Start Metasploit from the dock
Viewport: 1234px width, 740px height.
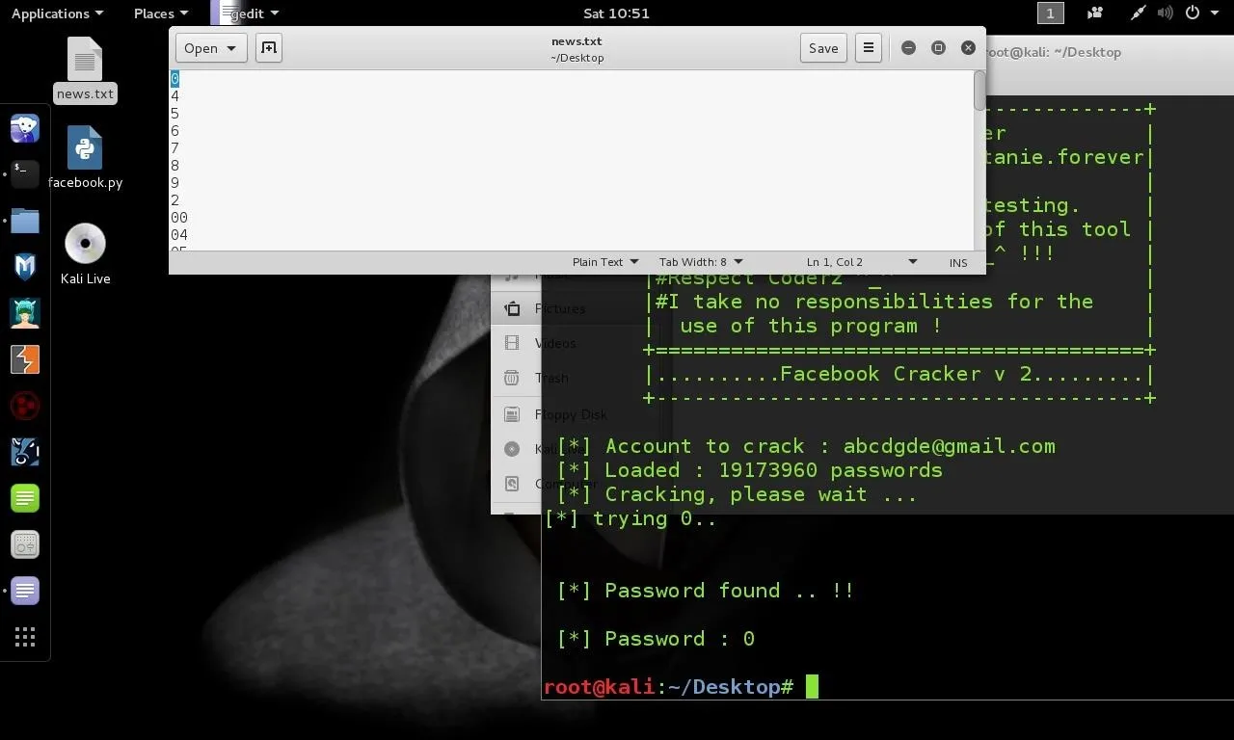(x=25, y=267)
